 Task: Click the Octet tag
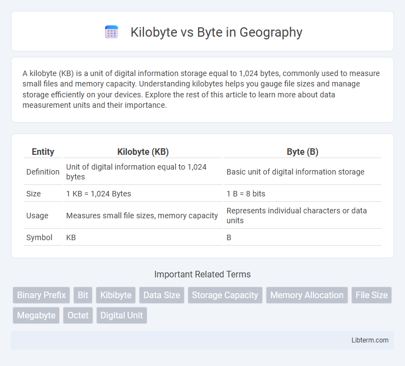tap(78, 315)
